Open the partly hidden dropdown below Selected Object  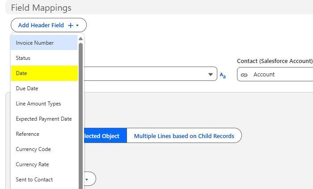[90, 179]
